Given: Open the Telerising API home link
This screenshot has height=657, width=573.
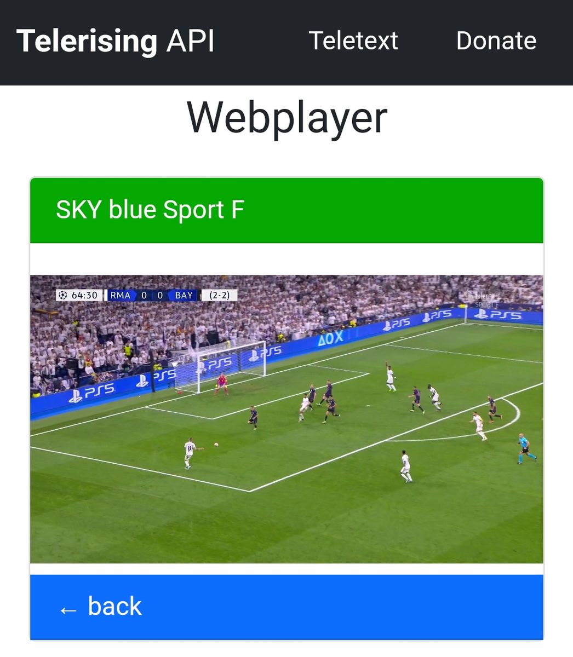Looking at the screenshot, I should (x=116, y=41).
